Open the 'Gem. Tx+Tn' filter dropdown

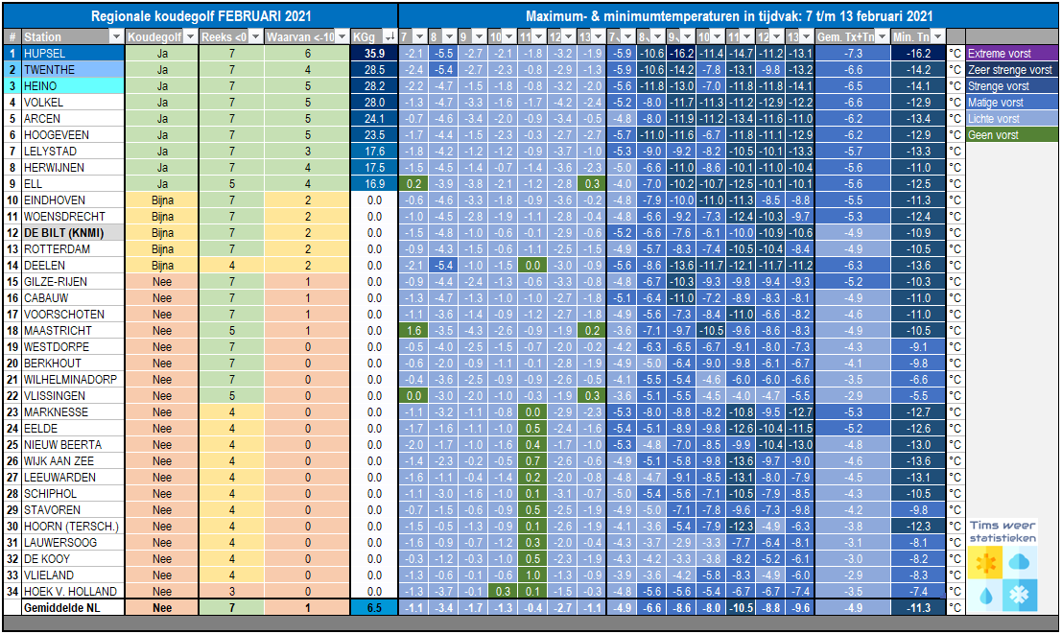click(x=882, y=36)
